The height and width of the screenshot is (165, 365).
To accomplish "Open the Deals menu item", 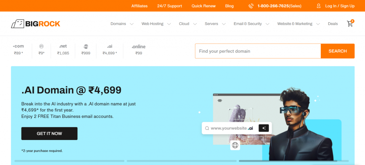I will coord(333,24).
